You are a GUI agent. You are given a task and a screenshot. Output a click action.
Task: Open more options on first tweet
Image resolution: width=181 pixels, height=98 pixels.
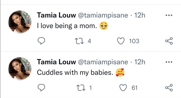pyautogui.click(x=169, y=15)
